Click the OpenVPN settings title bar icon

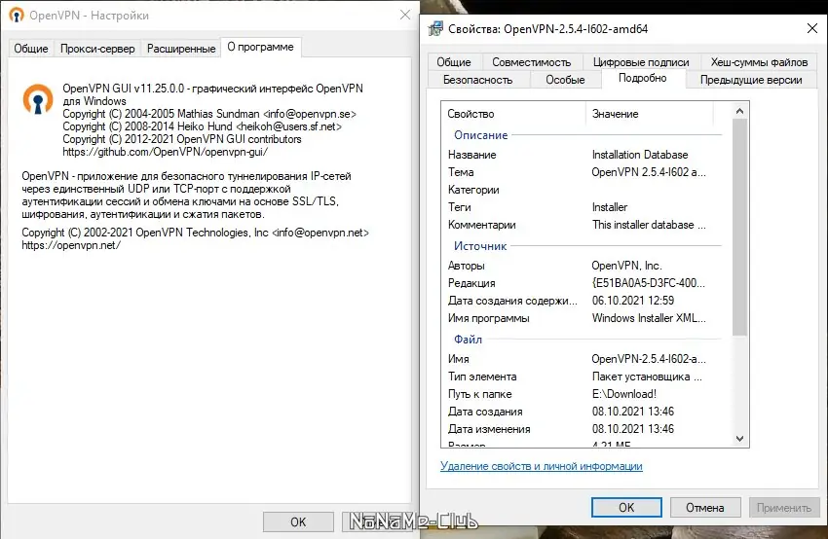point(17,16)
